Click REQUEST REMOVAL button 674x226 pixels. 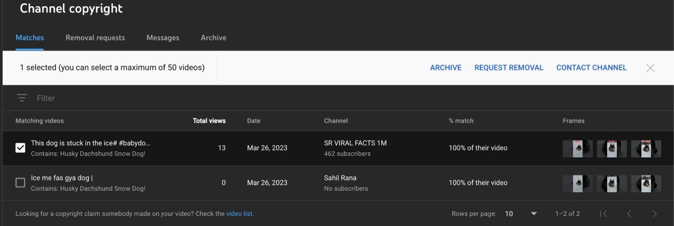509,67
